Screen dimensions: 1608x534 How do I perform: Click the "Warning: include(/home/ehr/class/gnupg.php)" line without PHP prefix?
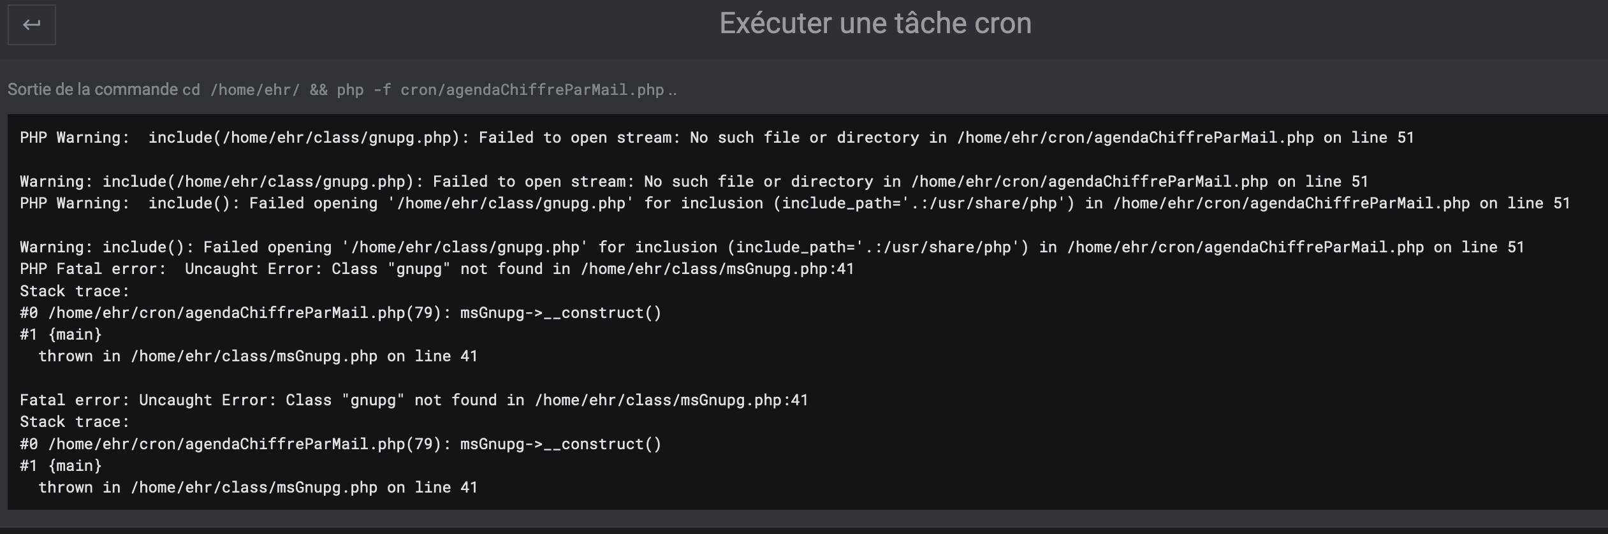pos(693,182)
